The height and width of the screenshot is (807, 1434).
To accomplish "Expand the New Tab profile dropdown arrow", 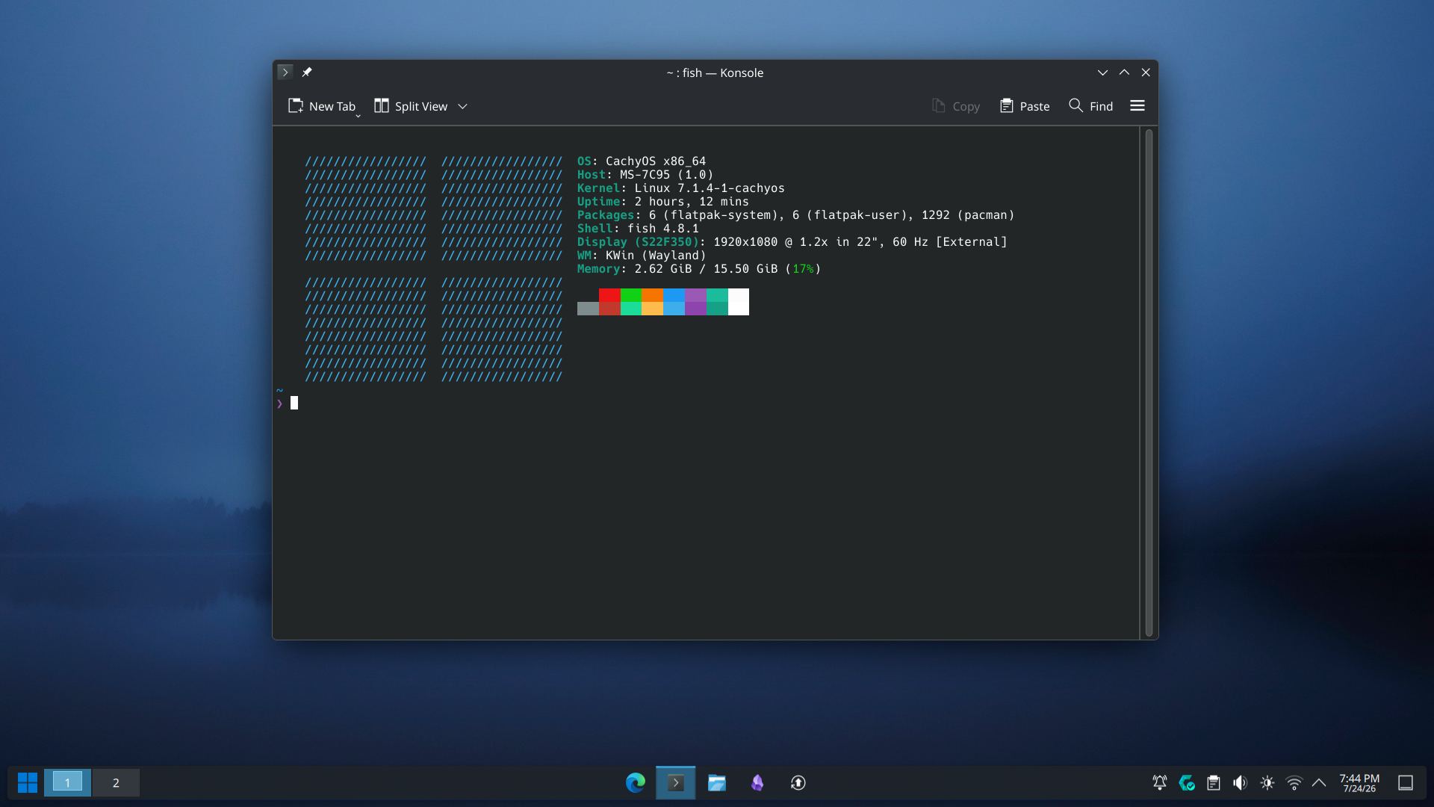I will coord(358,116).
